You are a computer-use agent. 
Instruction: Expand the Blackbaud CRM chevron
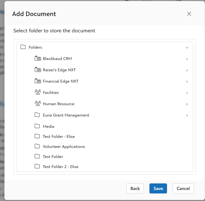click(187, 59)
